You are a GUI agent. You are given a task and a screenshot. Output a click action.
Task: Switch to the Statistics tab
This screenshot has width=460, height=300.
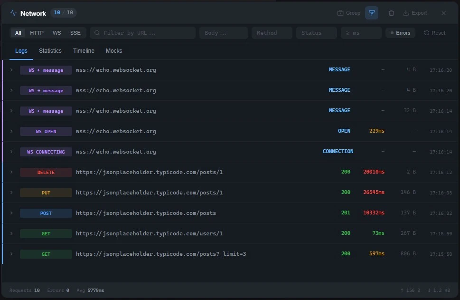coord(50,51)
